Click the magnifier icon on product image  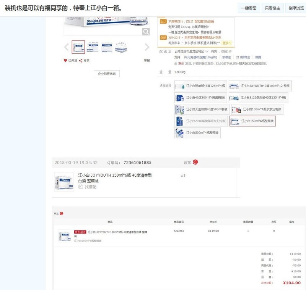click(x=146, y=32)
